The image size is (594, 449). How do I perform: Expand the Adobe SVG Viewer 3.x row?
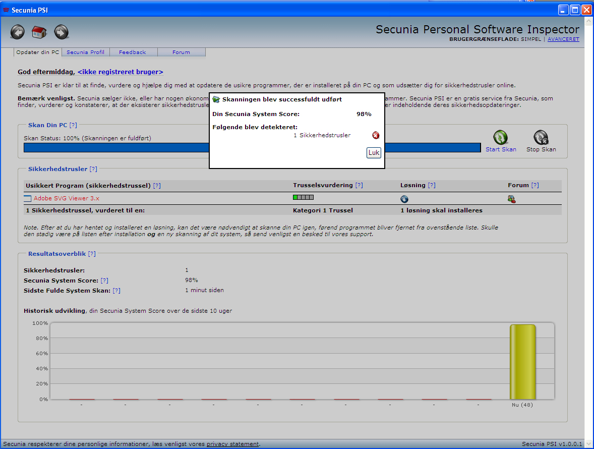coord(27,199)
